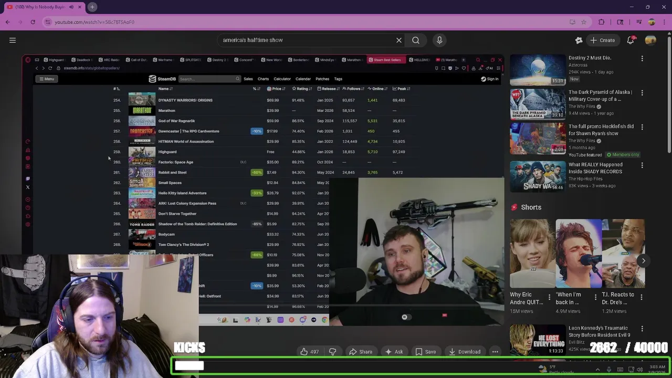Click HITMAN World of Assassination row name
This screenshot has width=672, height=378.
[186, 142]
